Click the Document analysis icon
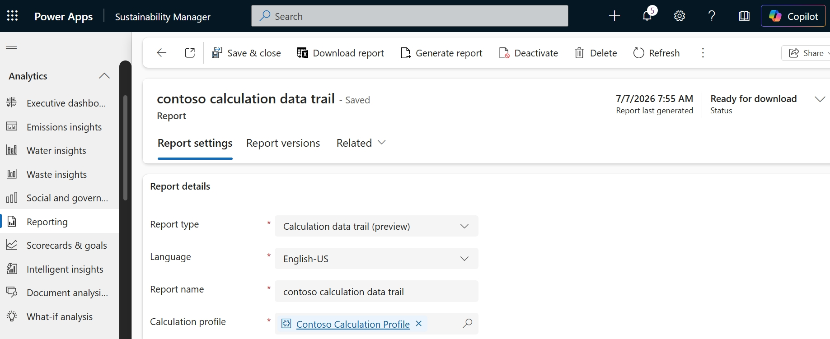The width and height of the screenshot is (830, 339). 12,292
